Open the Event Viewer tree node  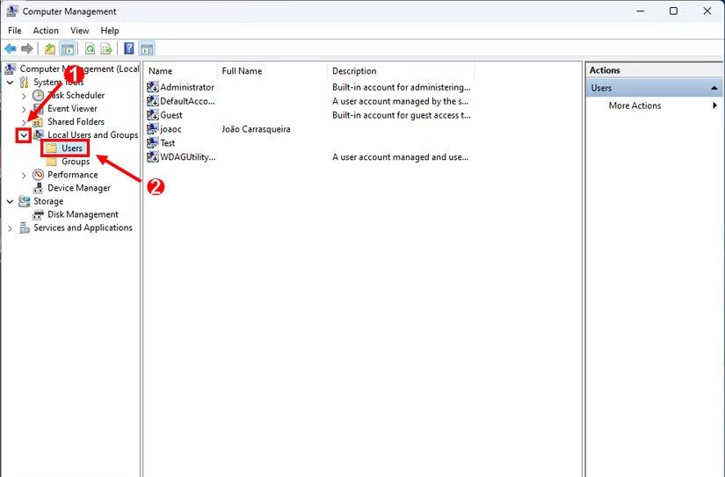click(72, 109)
